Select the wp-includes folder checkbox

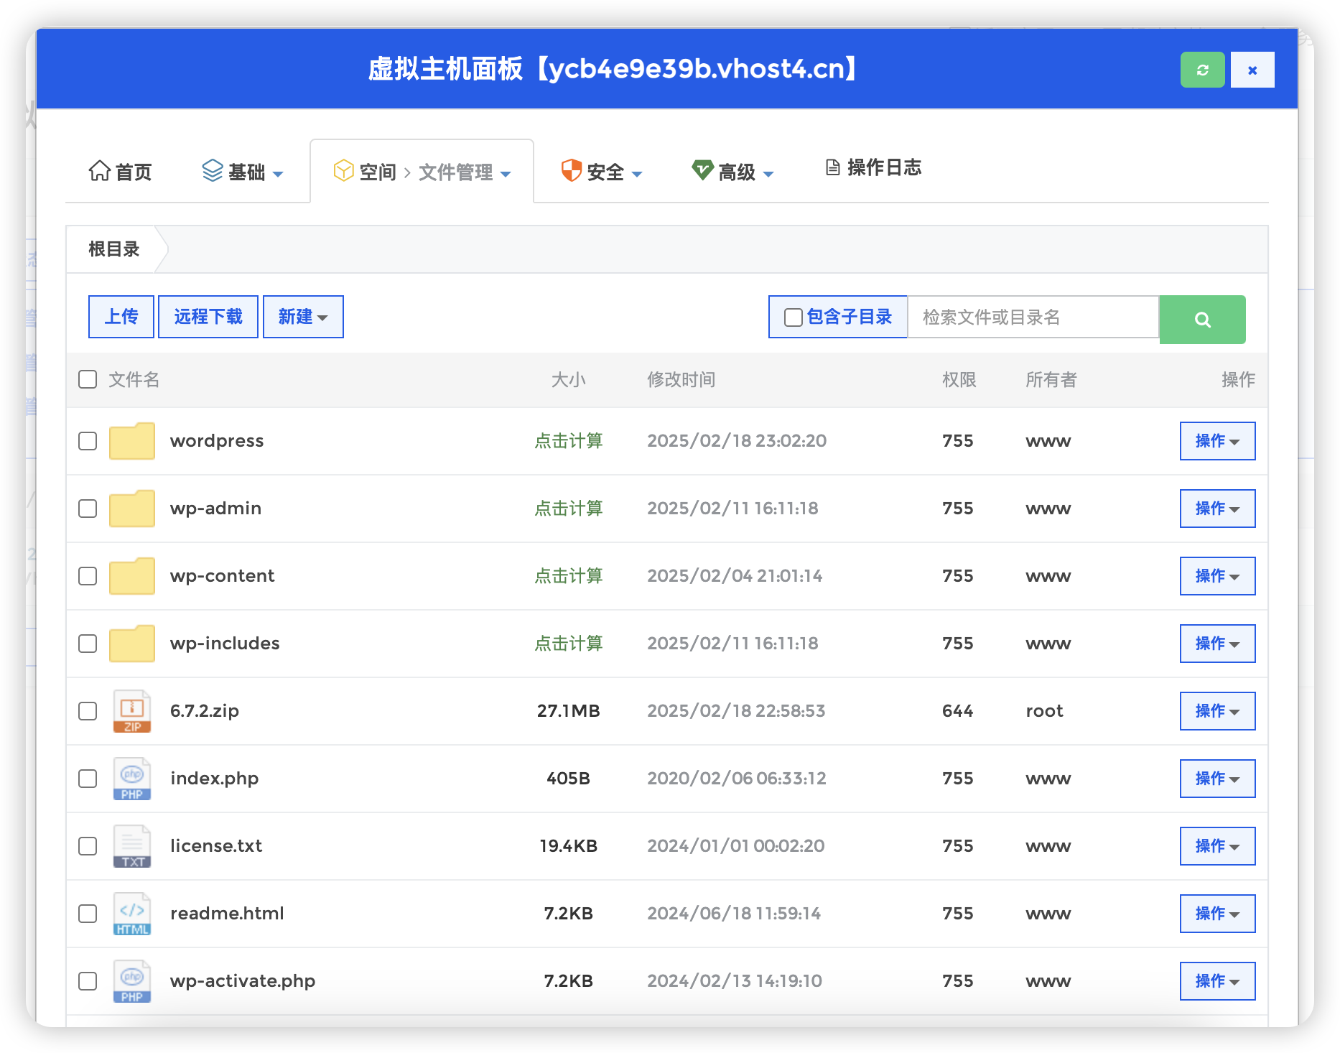click(x=88, y=644)
